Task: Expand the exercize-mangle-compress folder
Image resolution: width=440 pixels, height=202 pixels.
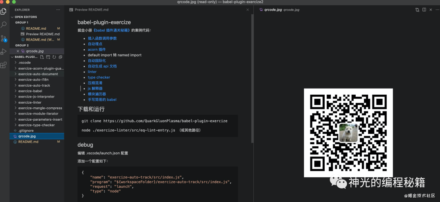Action: (16, 108)
